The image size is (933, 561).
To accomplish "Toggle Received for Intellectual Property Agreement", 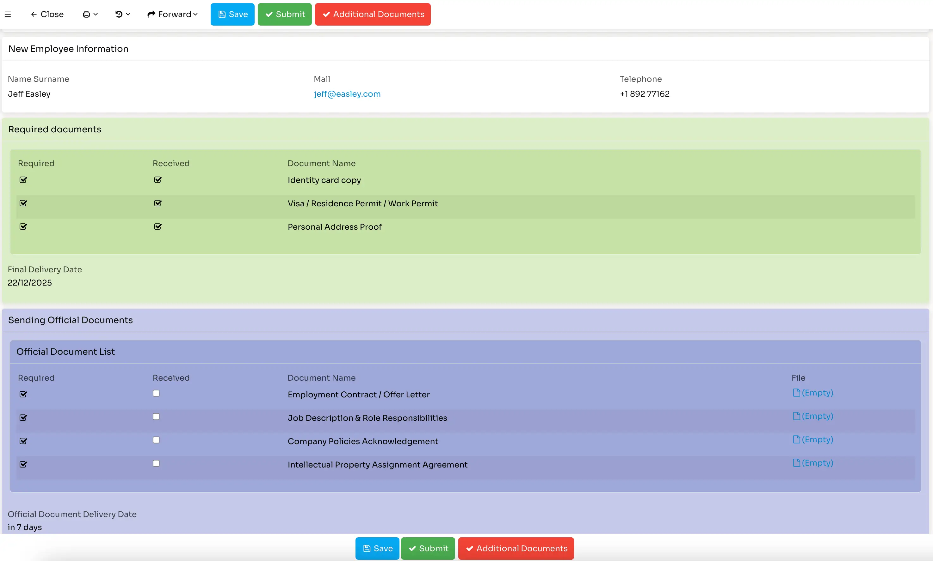I will click(156, 463).
